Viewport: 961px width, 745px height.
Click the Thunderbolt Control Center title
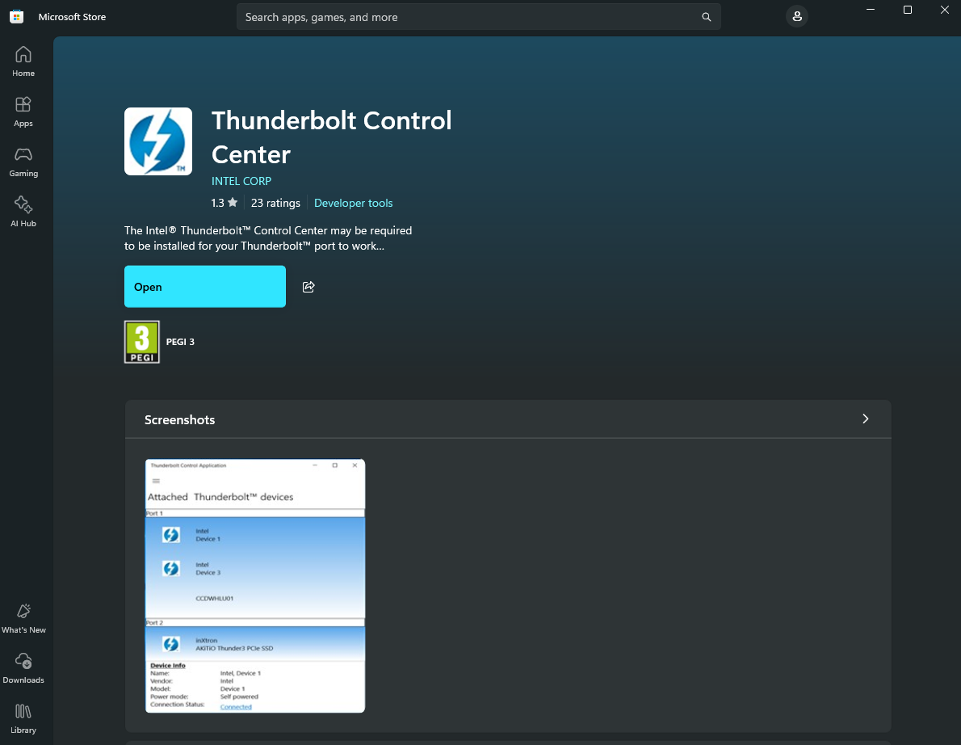[x=332, y=137]
